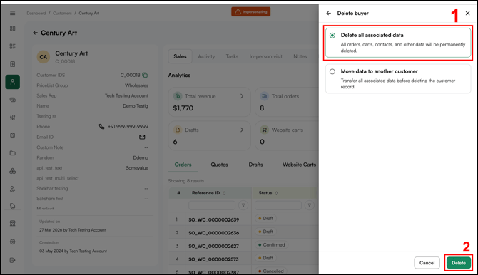
Task: Click the Status column filter funnel icon
Action: tap(310, 205)
